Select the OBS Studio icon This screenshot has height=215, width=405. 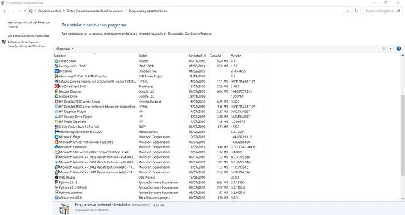56,178
